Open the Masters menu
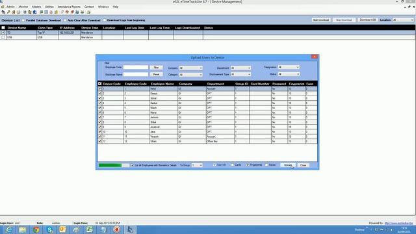This screenshot has width=416, height=234. pos(36,6)
